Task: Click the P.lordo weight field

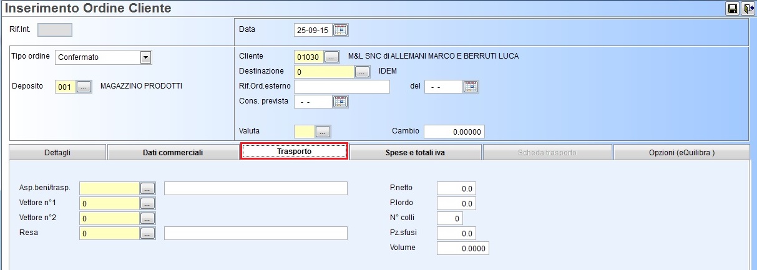Action: click(456, 203)
